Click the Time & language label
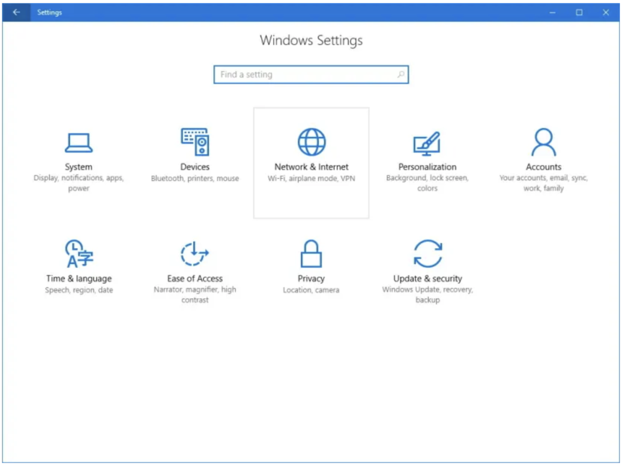This screenshot has height=465, width=623. pyautogui.click(x=79, y=279)
